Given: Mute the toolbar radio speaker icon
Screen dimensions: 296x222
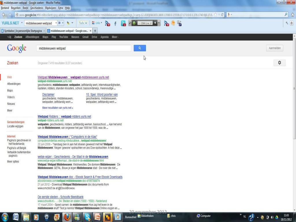Looking at the screenshot, I should (155, 23).
